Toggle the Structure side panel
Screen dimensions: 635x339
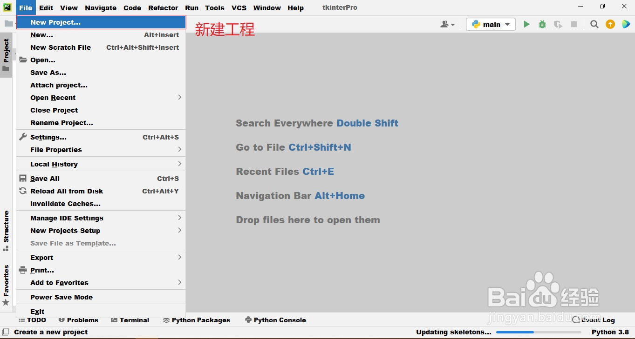click(6, 228)
